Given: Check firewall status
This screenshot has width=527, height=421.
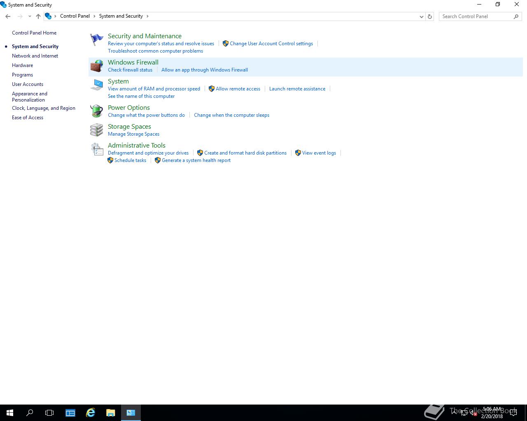Looking at the screenshot, I should point(130,70).
